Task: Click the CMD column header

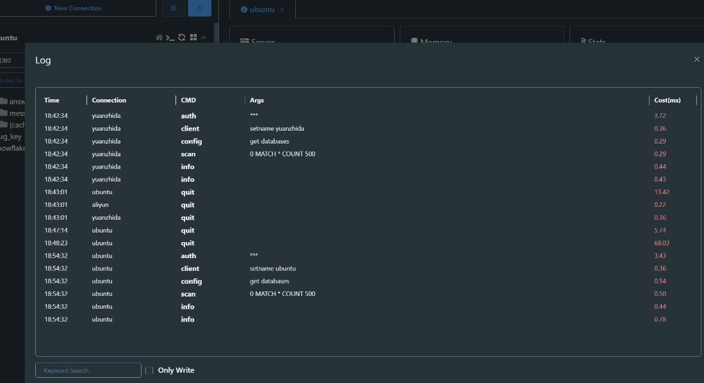Action: [188, 100]
